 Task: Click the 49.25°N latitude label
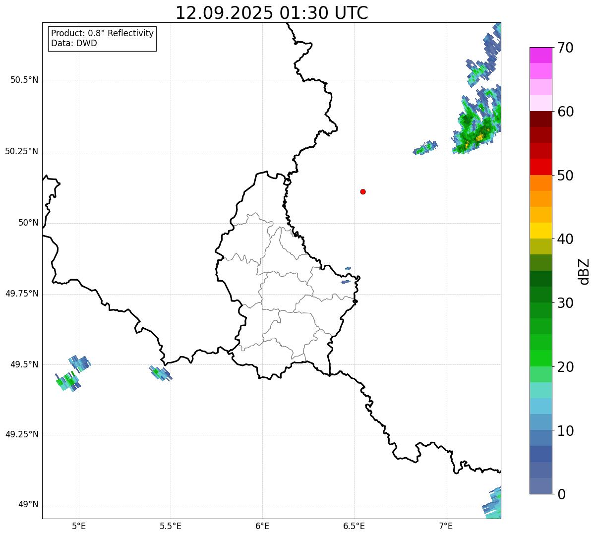22,435
